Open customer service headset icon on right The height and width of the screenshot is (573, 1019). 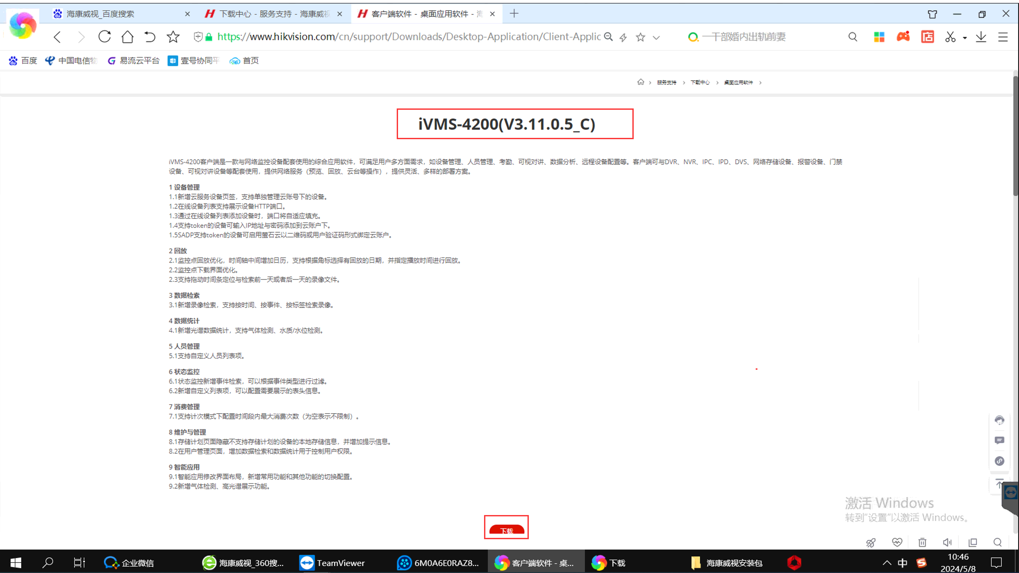(999, 420)
